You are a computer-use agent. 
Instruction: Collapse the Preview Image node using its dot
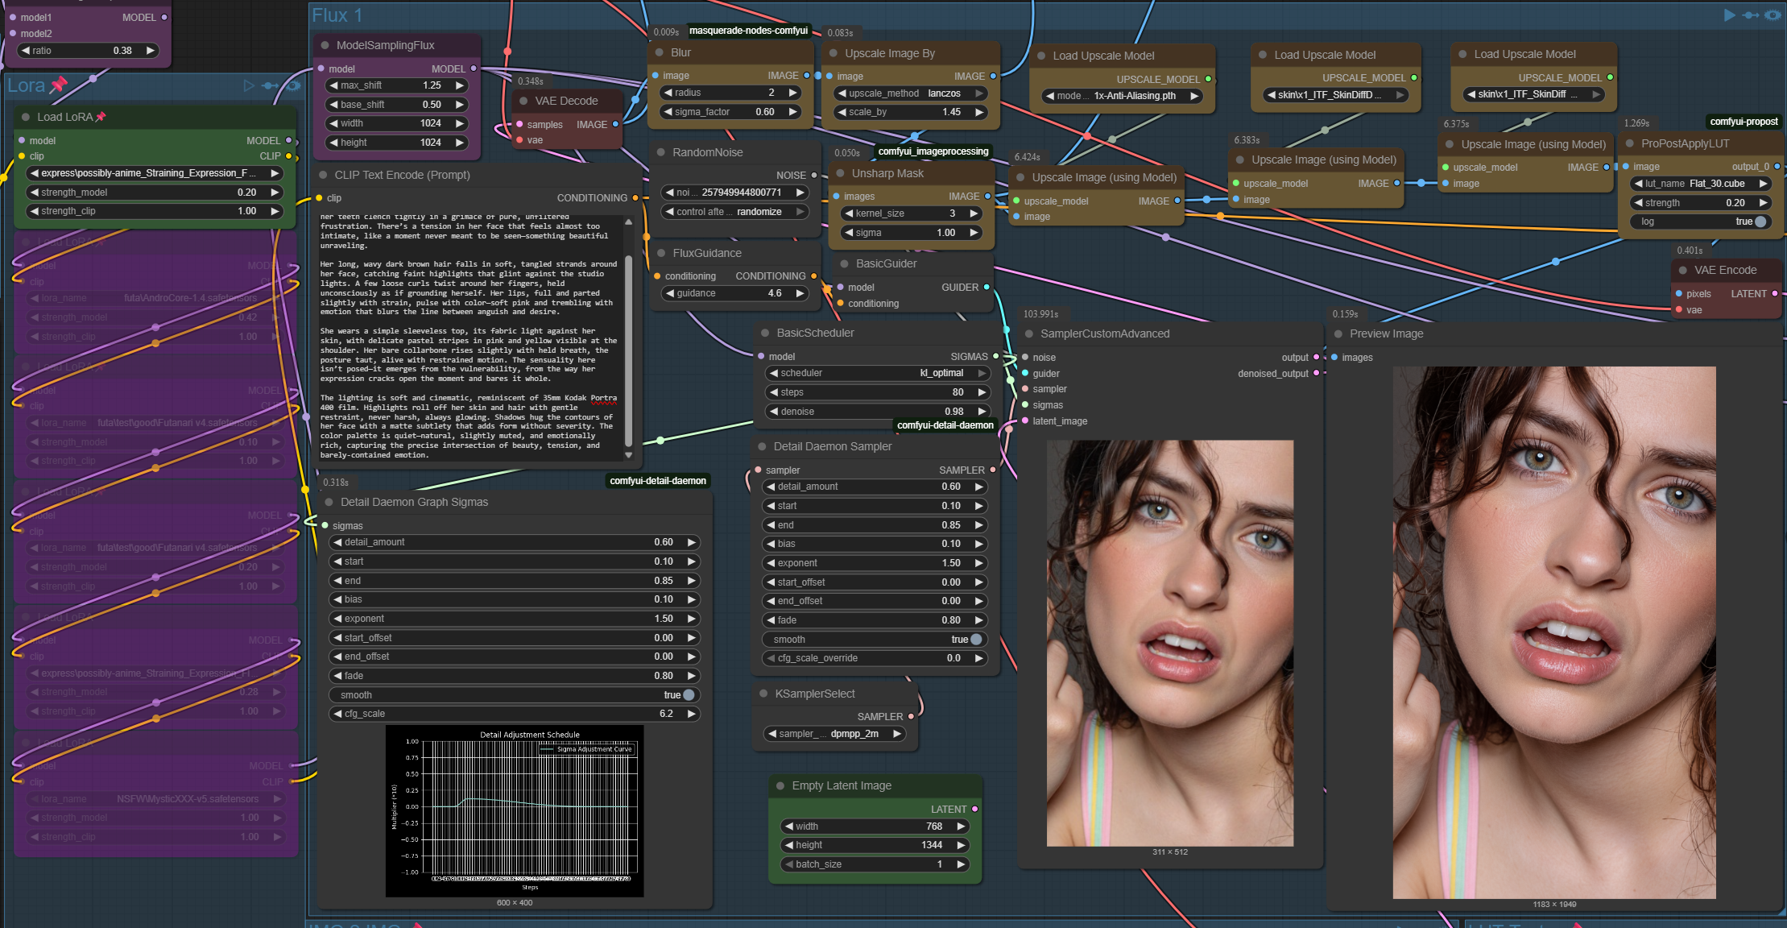tap(1338, 333)
